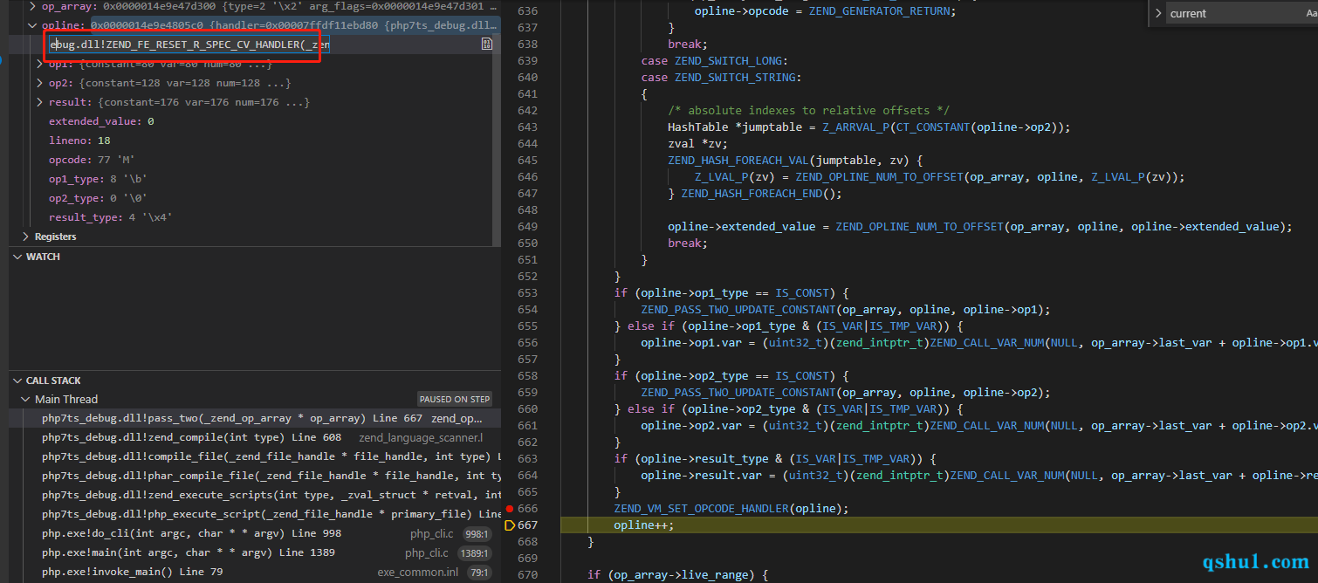Click ZEND_GENERATOR_RETURN on line 636
The image size is (1318, 583).
tap(879, 10)
